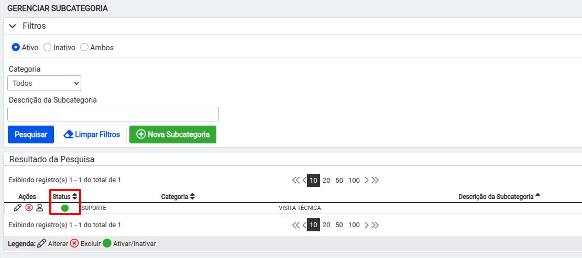582x258 pixels.
Task: Open the Categoria dropdown
Action: pyautogui.click(x=44, y=83)
